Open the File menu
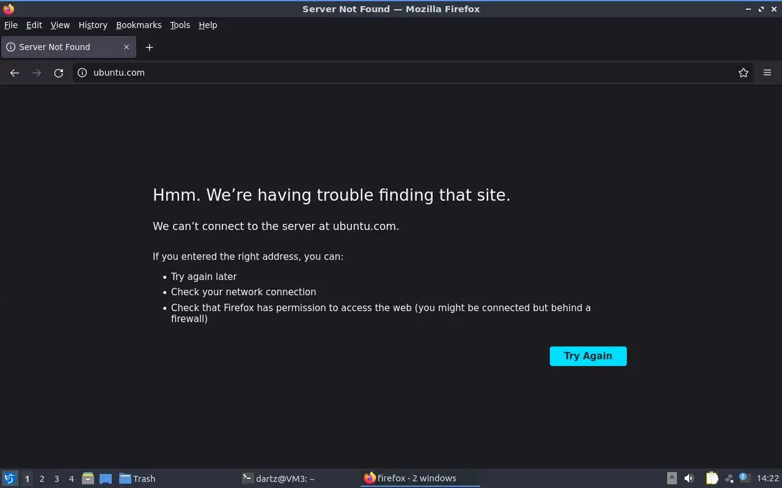 pos(11,25)
